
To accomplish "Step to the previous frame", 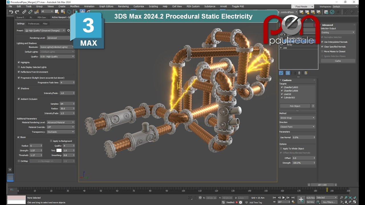I will (279, 198).
